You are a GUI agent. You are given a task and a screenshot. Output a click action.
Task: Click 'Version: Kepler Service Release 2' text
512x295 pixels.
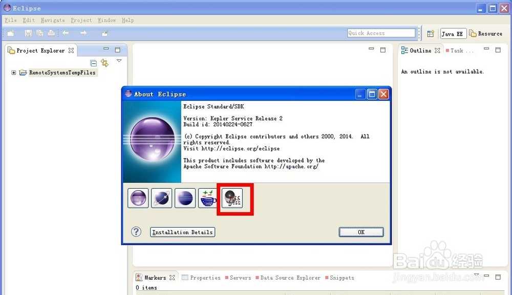point(233,118)
